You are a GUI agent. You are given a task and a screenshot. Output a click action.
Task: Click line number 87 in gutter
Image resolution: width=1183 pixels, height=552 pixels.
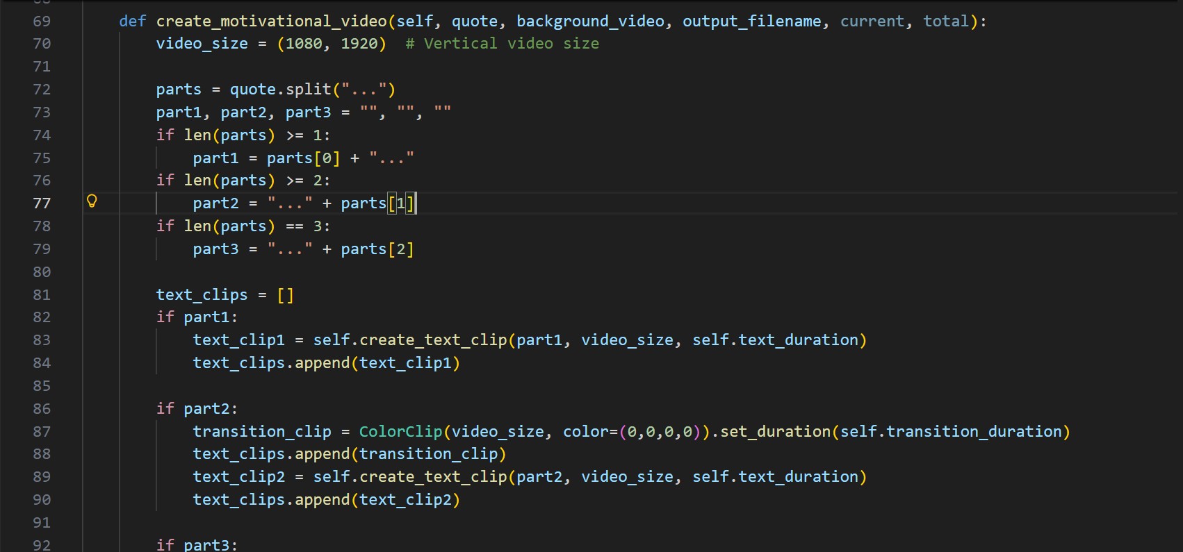(42, 432)
